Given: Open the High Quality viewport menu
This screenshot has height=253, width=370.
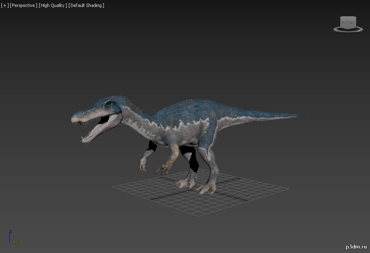Looking at the screenshot, I should pos(53,5).
